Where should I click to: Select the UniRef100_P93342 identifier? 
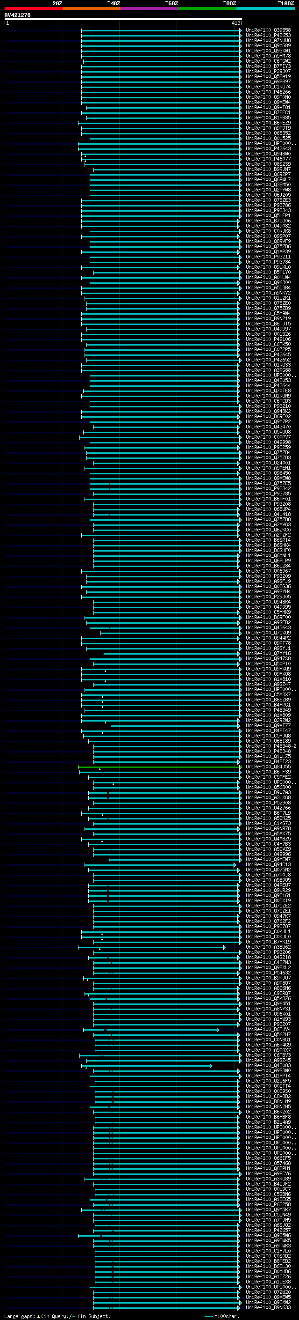268,489
